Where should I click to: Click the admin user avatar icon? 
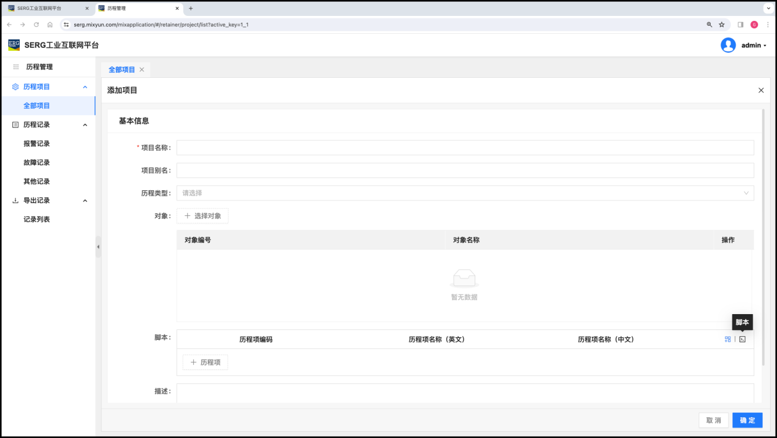pyautogui.click(x=728, y=45)
